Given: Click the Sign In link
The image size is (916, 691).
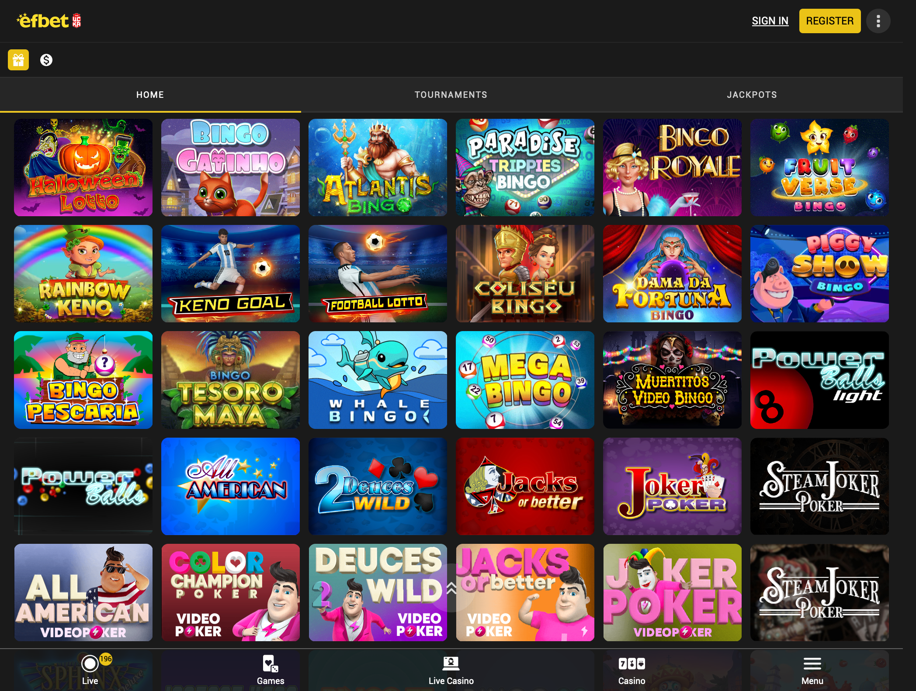Looking at the screenshot, I should click(770, 21).
